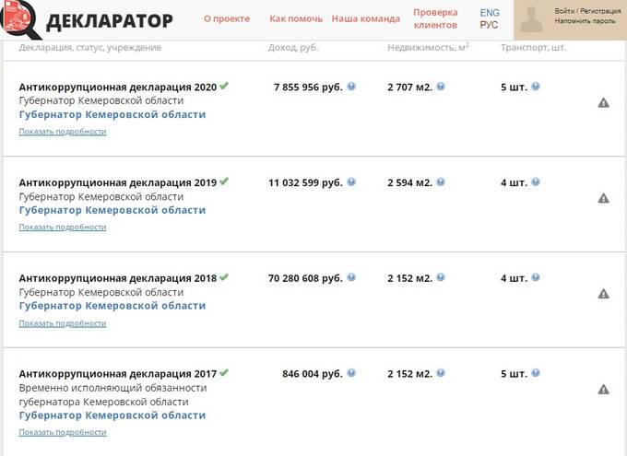Show details of the 2019 declaration
The width and height of the screenshot is (627, 456).
pos(62,228)
